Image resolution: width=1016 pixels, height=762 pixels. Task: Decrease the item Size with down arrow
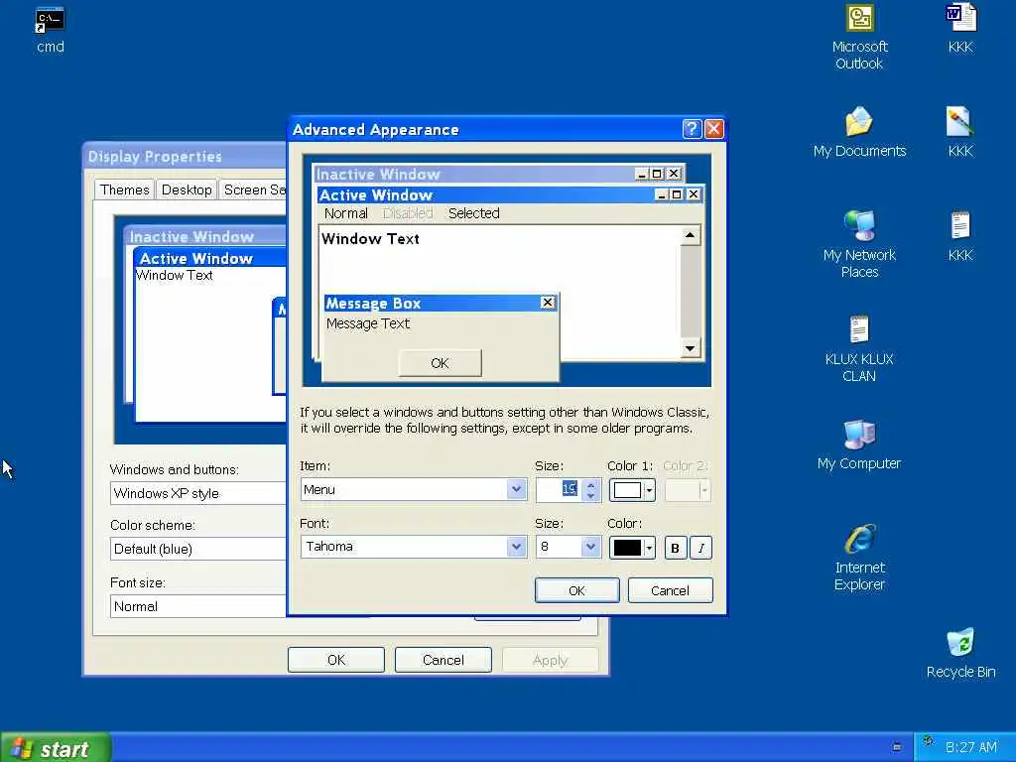(x=590, y=495)
